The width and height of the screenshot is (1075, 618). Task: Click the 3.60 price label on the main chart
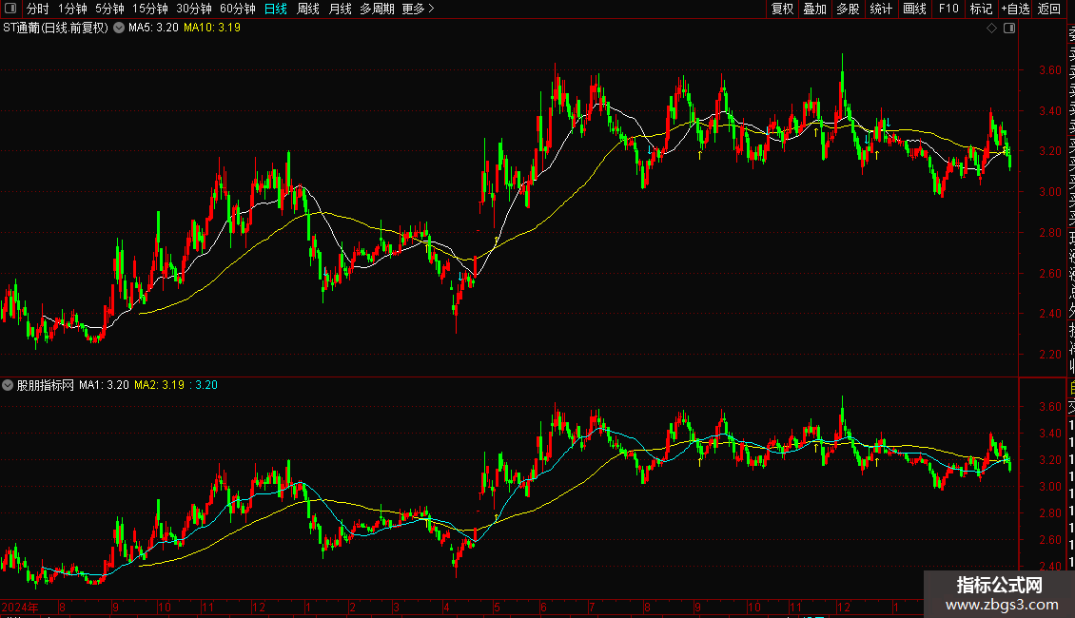pyautogui.click(x=1050, y=70)
